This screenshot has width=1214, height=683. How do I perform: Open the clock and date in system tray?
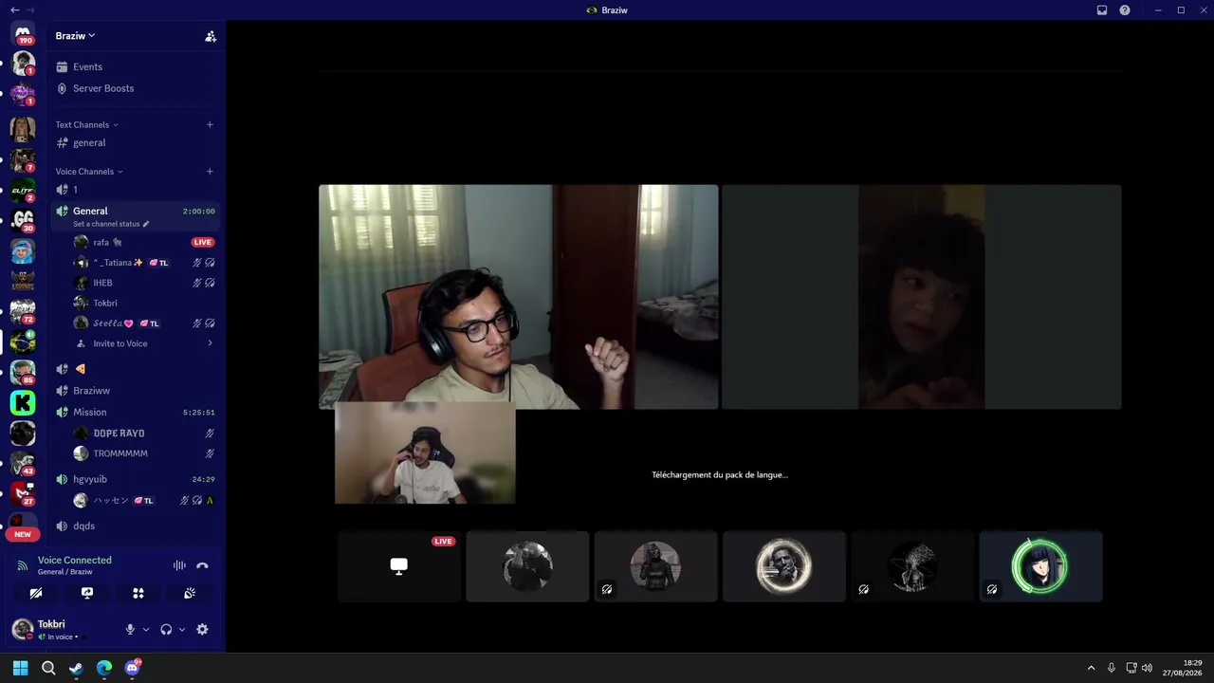tap(1183, 668)
